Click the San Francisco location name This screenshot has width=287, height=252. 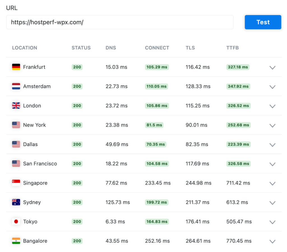coord(40,164)
